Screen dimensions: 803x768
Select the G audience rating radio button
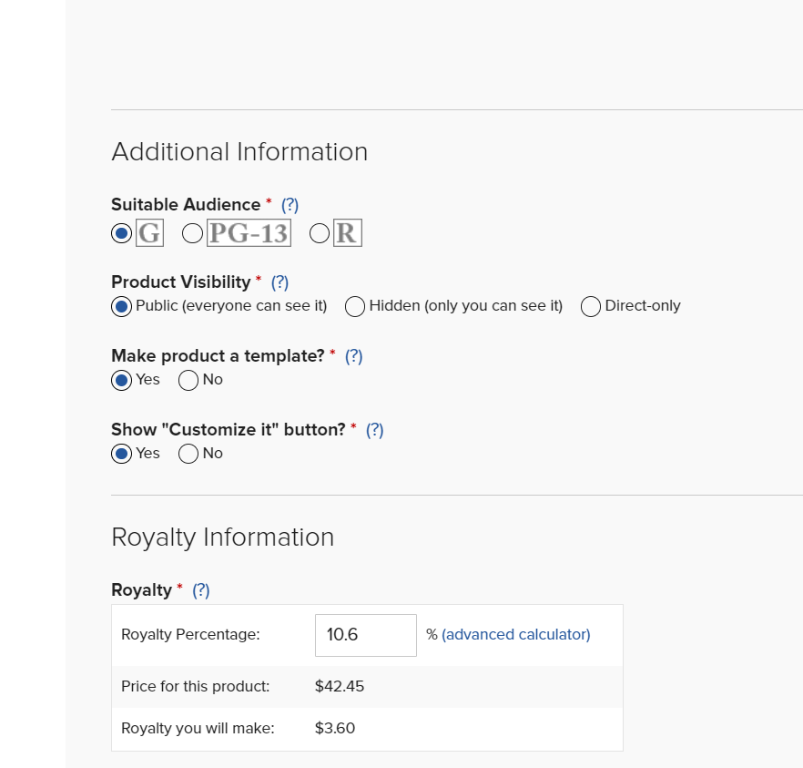pos(121,233)
